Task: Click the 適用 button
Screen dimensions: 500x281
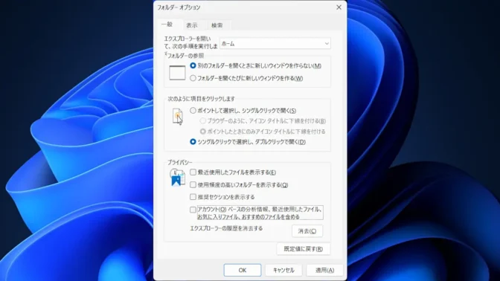Action: pyautogui.click(x=324, y=270)
